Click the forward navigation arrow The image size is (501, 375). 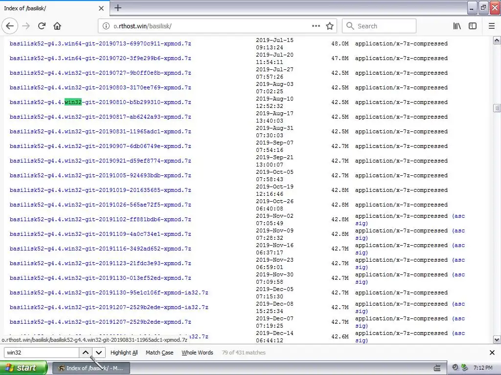tap(26, 26)
